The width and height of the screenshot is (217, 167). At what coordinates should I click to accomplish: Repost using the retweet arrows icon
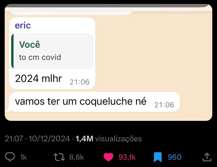[59, 157]
